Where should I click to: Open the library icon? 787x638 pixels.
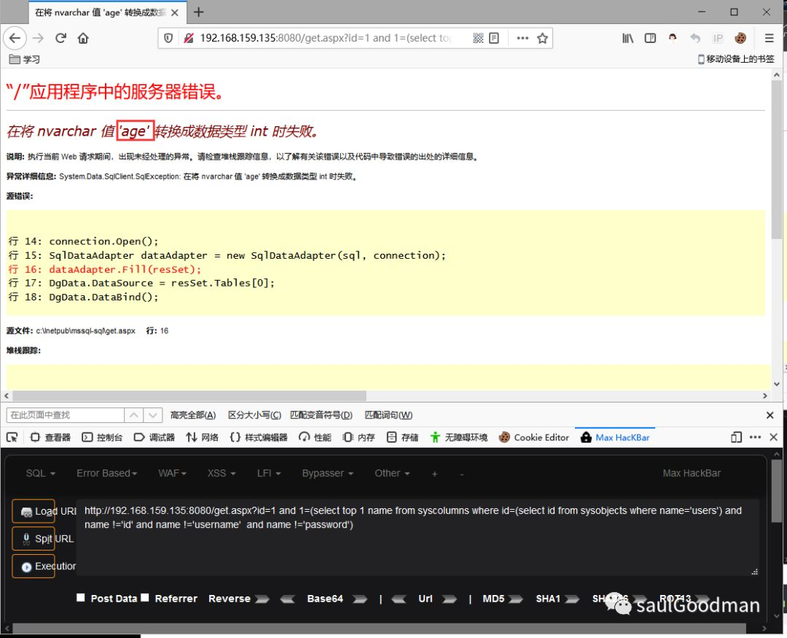[x=627, y=38]
